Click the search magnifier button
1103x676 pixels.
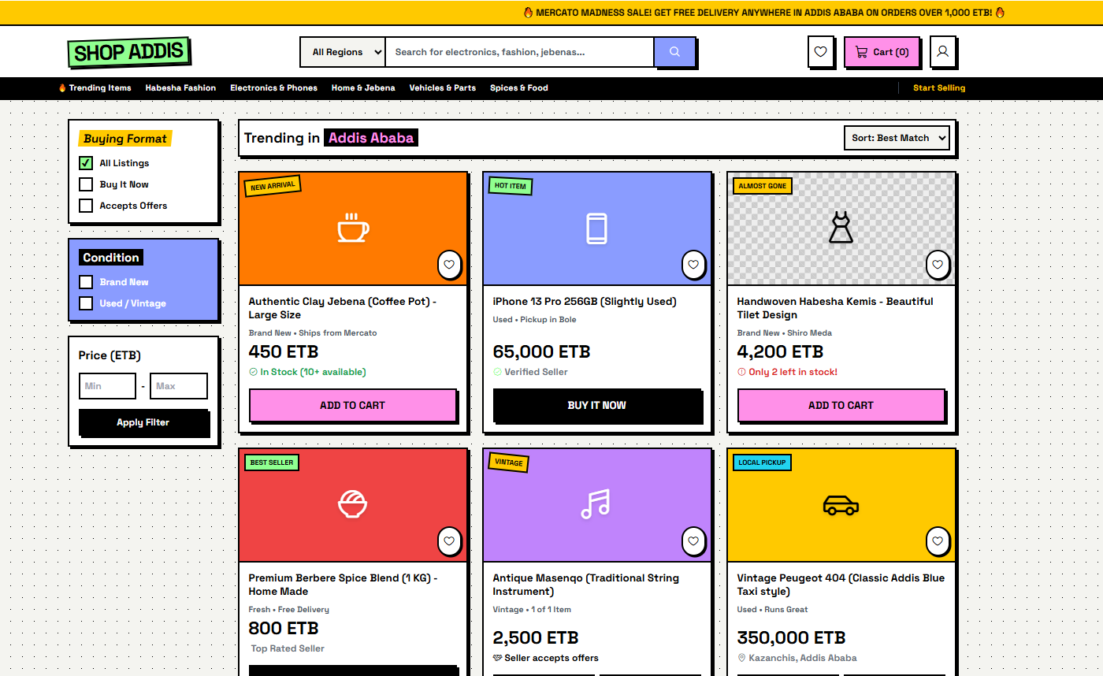(674, 52)
